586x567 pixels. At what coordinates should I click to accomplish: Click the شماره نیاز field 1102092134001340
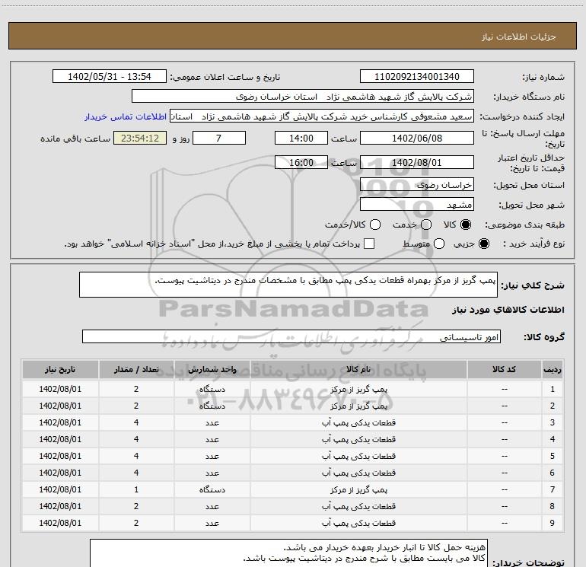[x=416, y=77]
